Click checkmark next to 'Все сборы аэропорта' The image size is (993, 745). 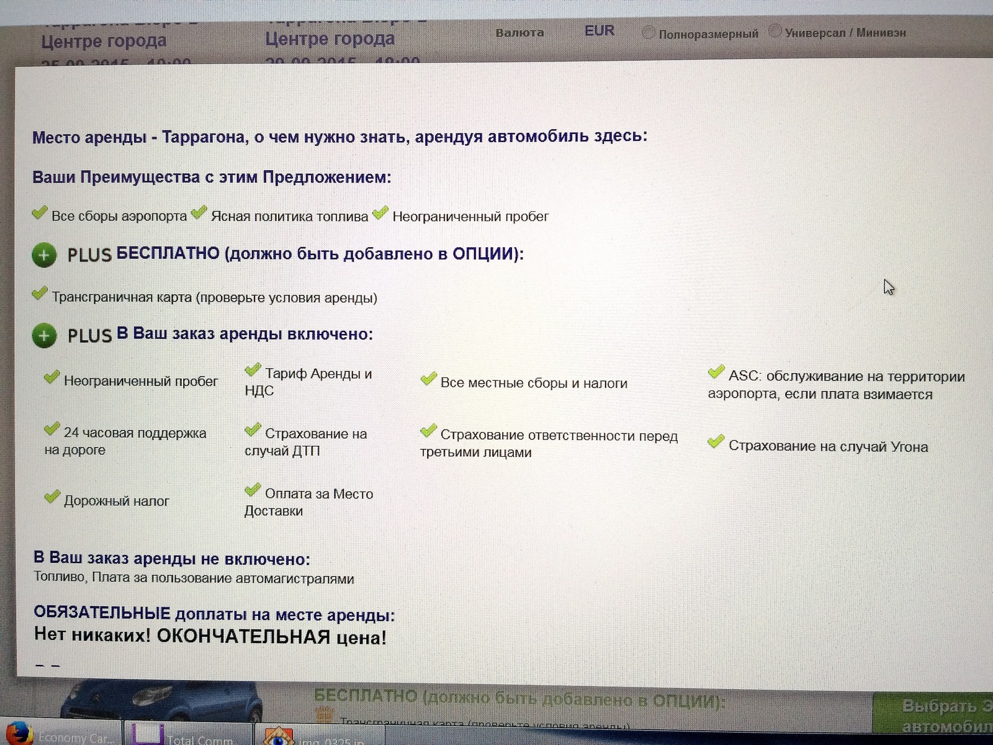40,214
